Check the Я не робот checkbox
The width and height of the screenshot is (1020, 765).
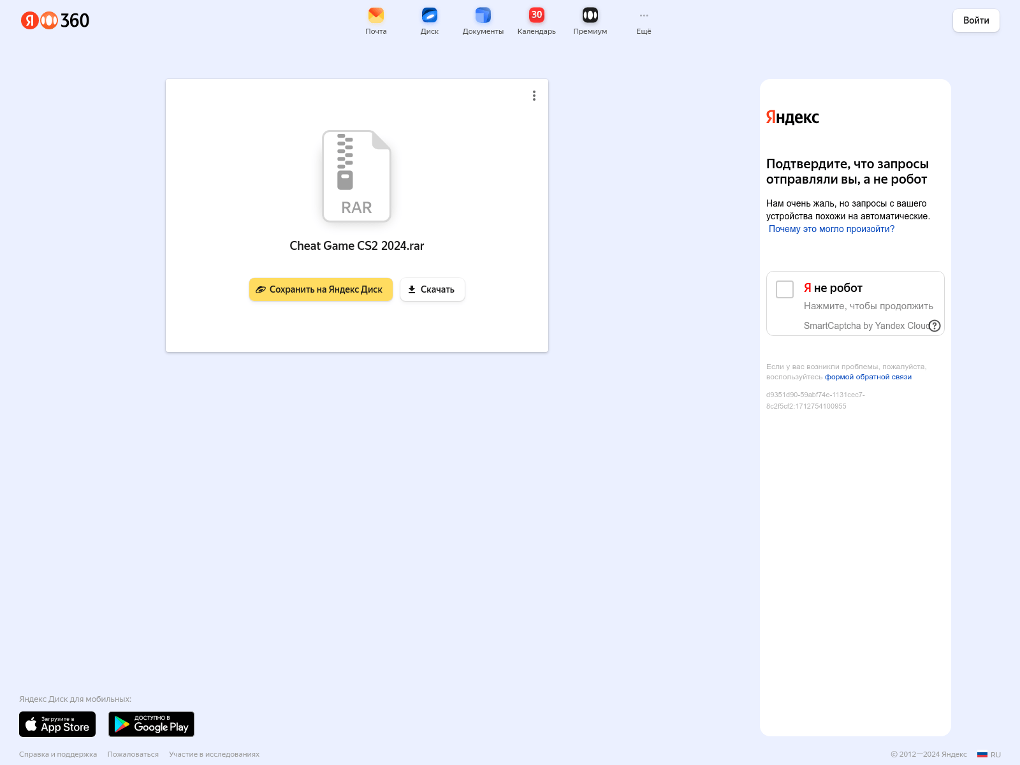point(785,289)
